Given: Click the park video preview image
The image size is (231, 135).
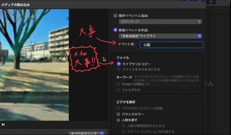Looking at the screenshot, I should [x=34, y=65].
